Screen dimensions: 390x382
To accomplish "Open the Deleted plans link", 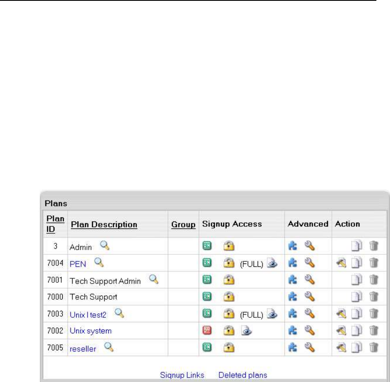I will [243, 375].
